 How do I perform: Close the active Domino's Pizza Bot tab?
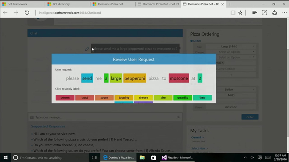[223, 4]
